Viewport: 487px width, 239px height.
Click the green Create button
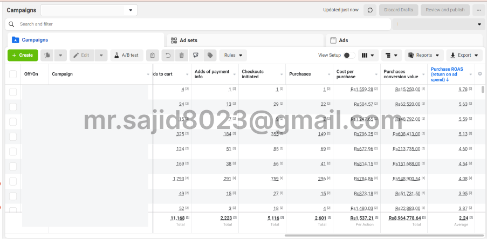(x=23, y=55)
